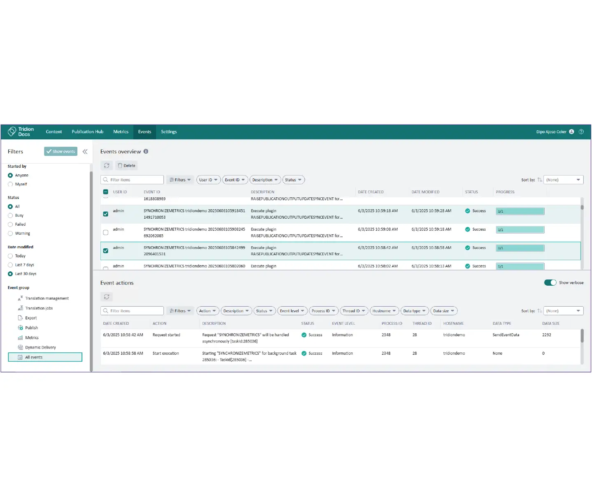Collapse the Filters side panel

click(x=85, y=152)
